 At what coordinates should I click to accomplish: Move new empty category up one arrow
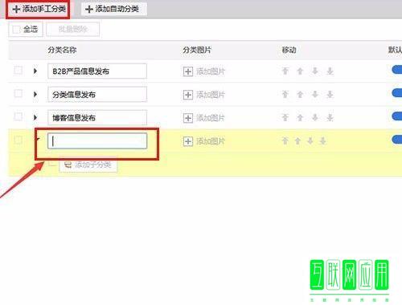click(297, 140)
